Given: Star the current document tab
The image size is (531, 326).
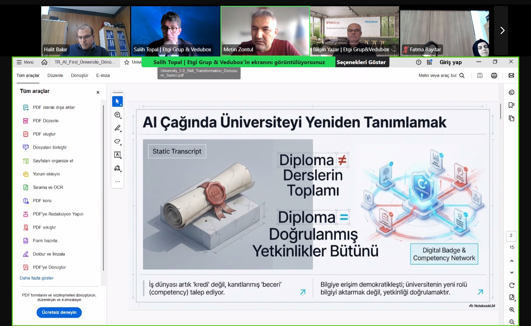Looking at the screenshot, I should (127, 62).
